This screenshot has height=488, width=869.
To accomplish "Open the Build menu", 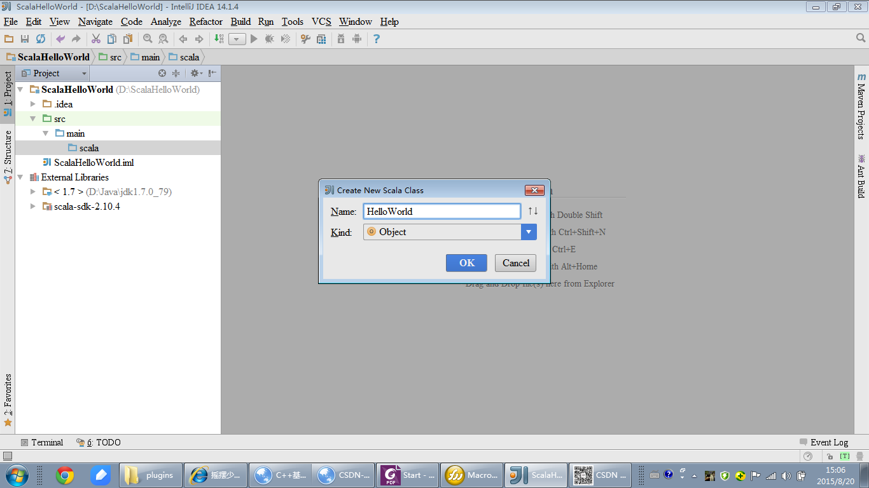I will pos(240,22).
